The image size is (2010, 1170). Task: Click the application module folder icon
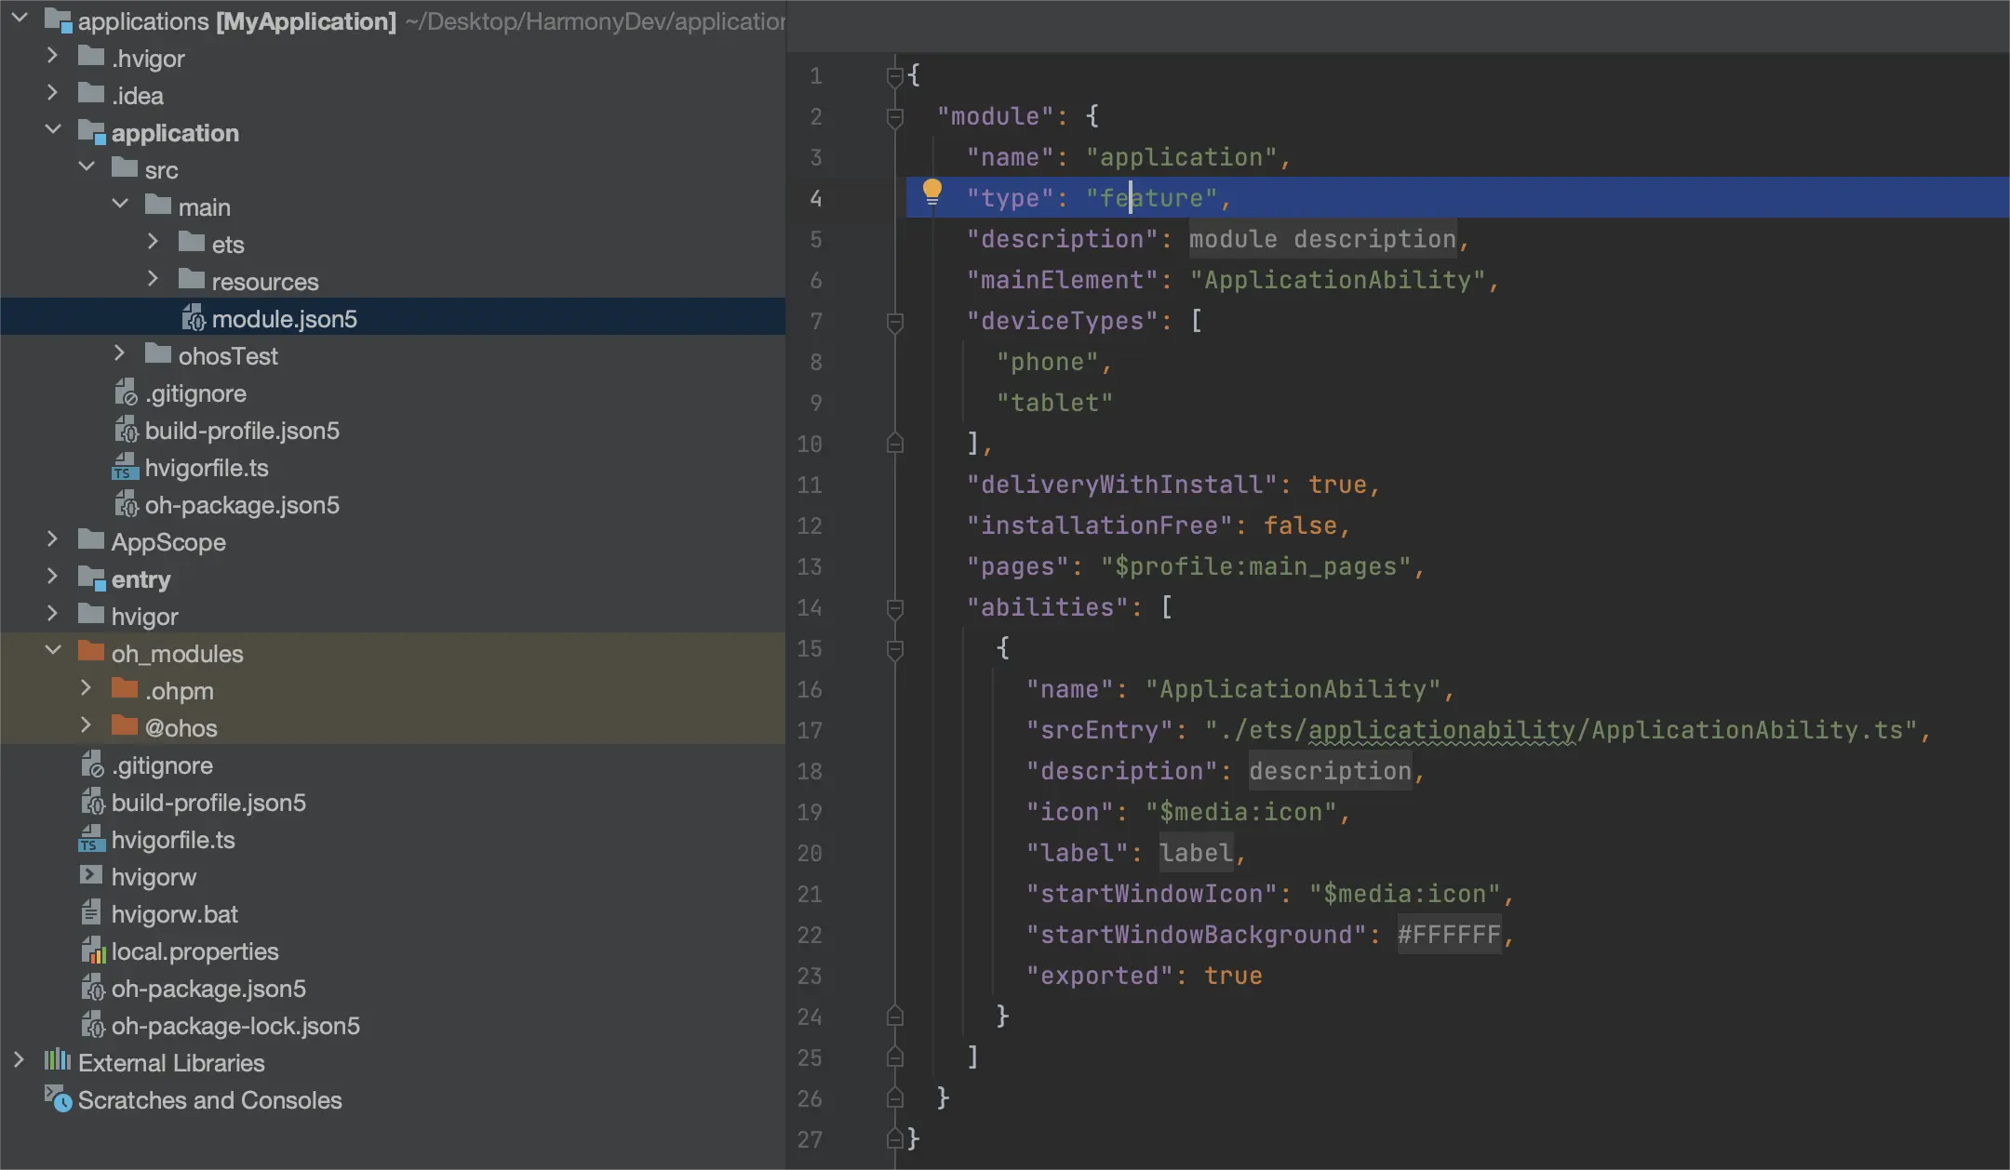tap(91, 132)
